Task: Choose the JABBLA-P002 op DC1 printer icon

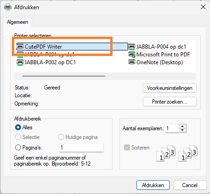Action: point(20,62)
